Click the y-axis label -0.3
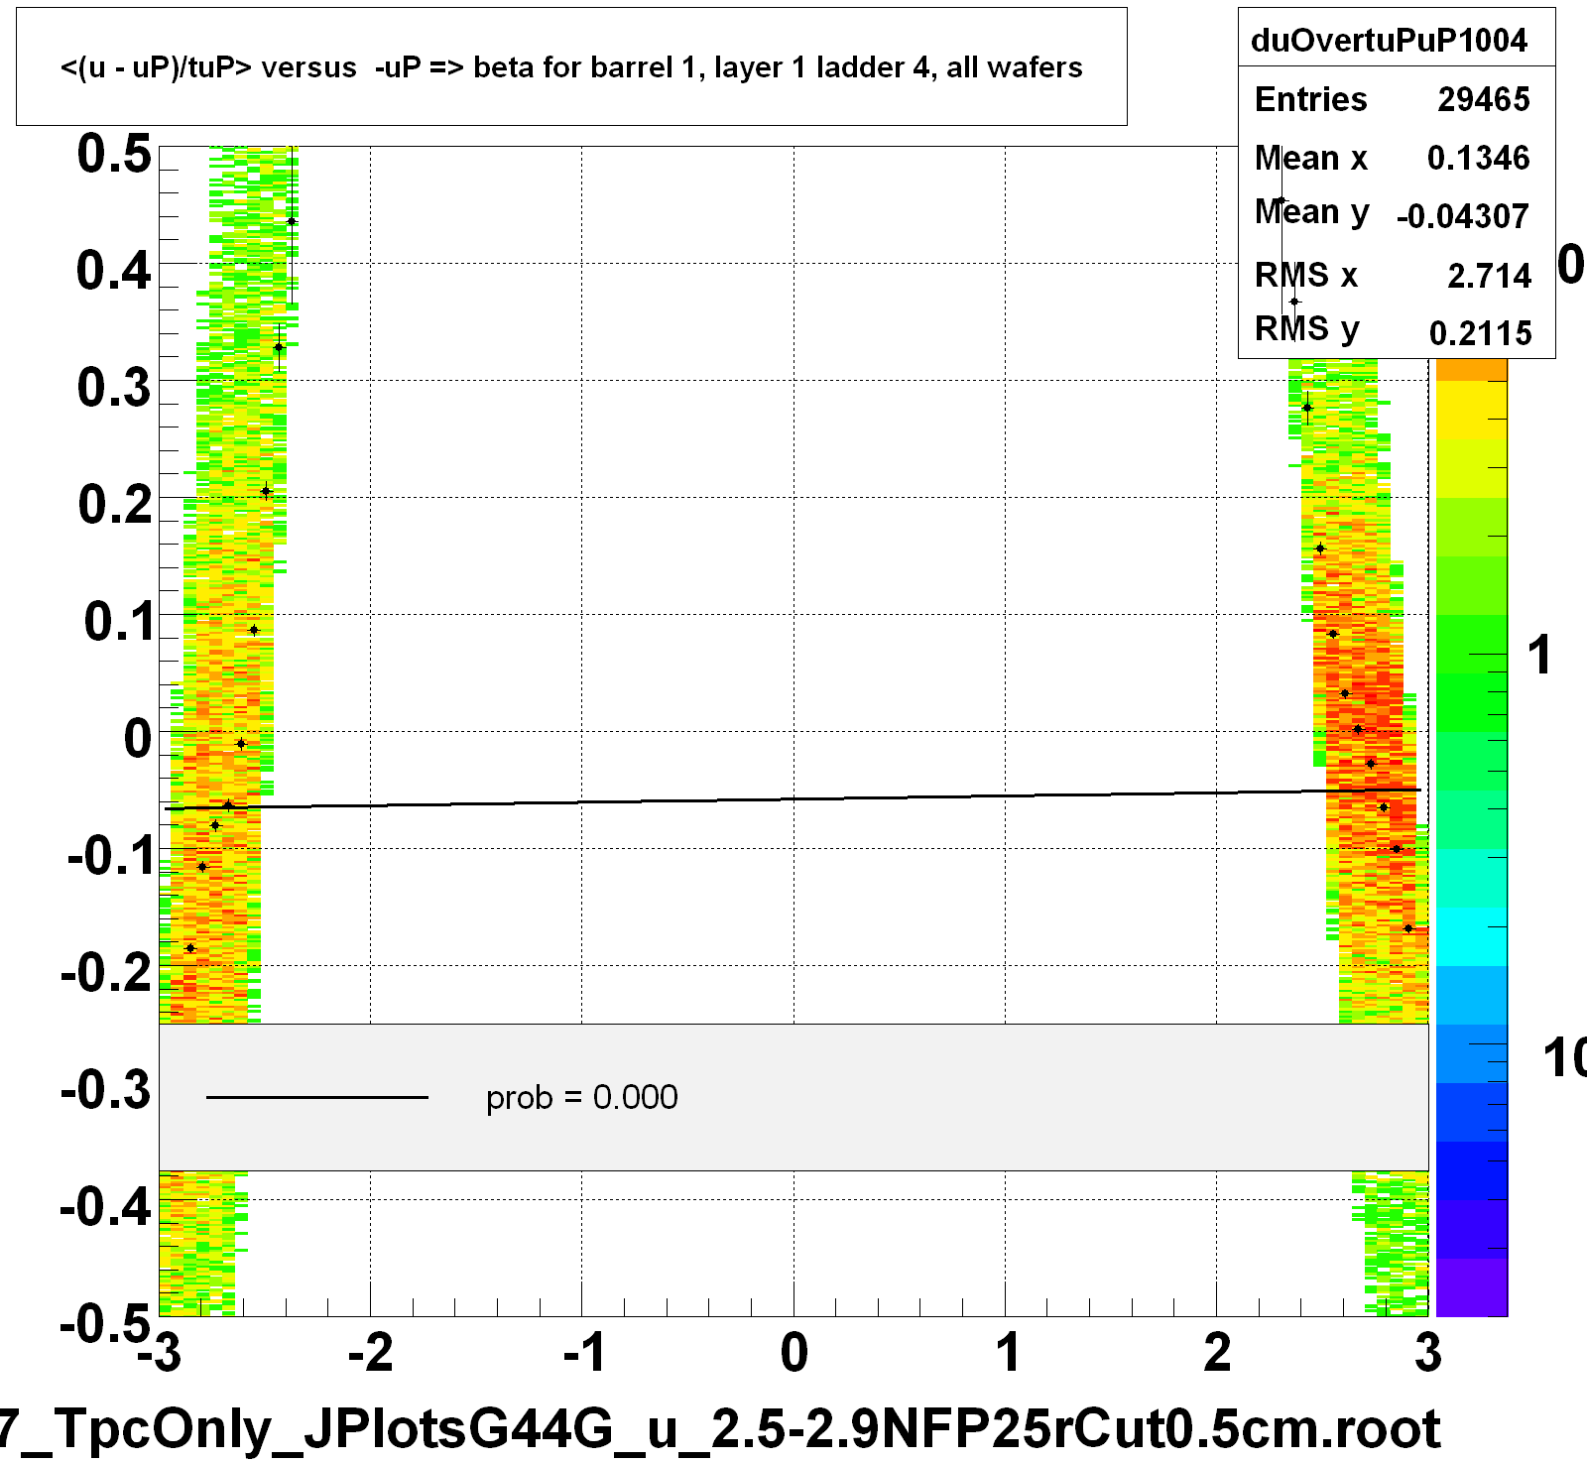The width and height of the screenshot is (1587, 1463). [x=107, y=1089]
